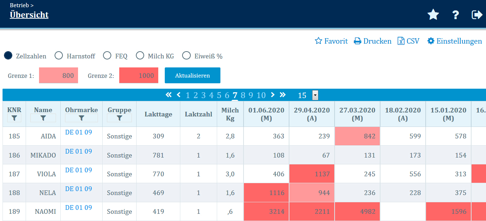Click the logout arrow icon
The height and width of the screenshot is (221, 486).
point(477,15)
